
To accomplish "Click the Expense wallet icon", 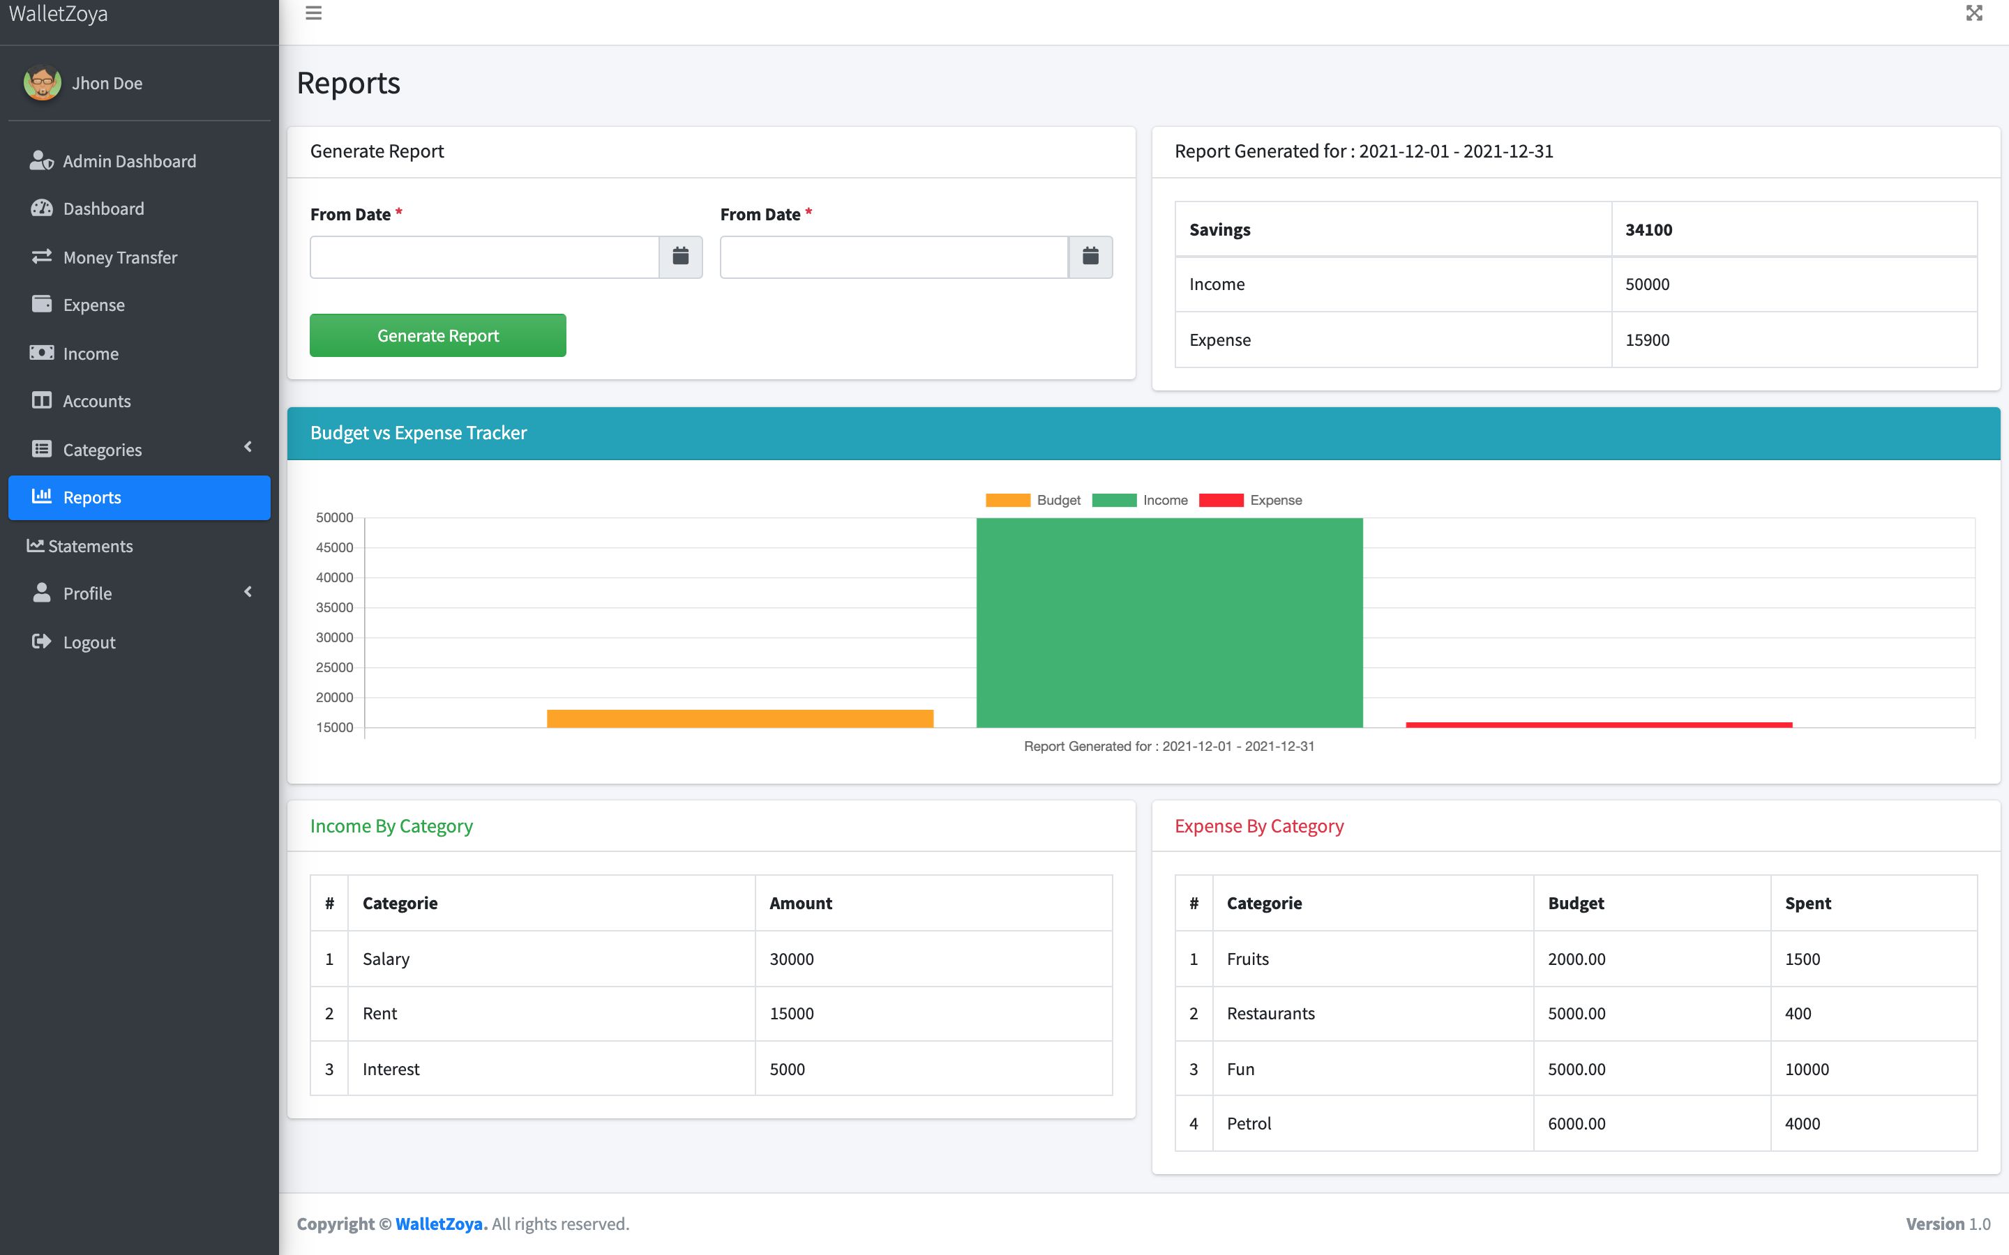I will coord(42,304).
